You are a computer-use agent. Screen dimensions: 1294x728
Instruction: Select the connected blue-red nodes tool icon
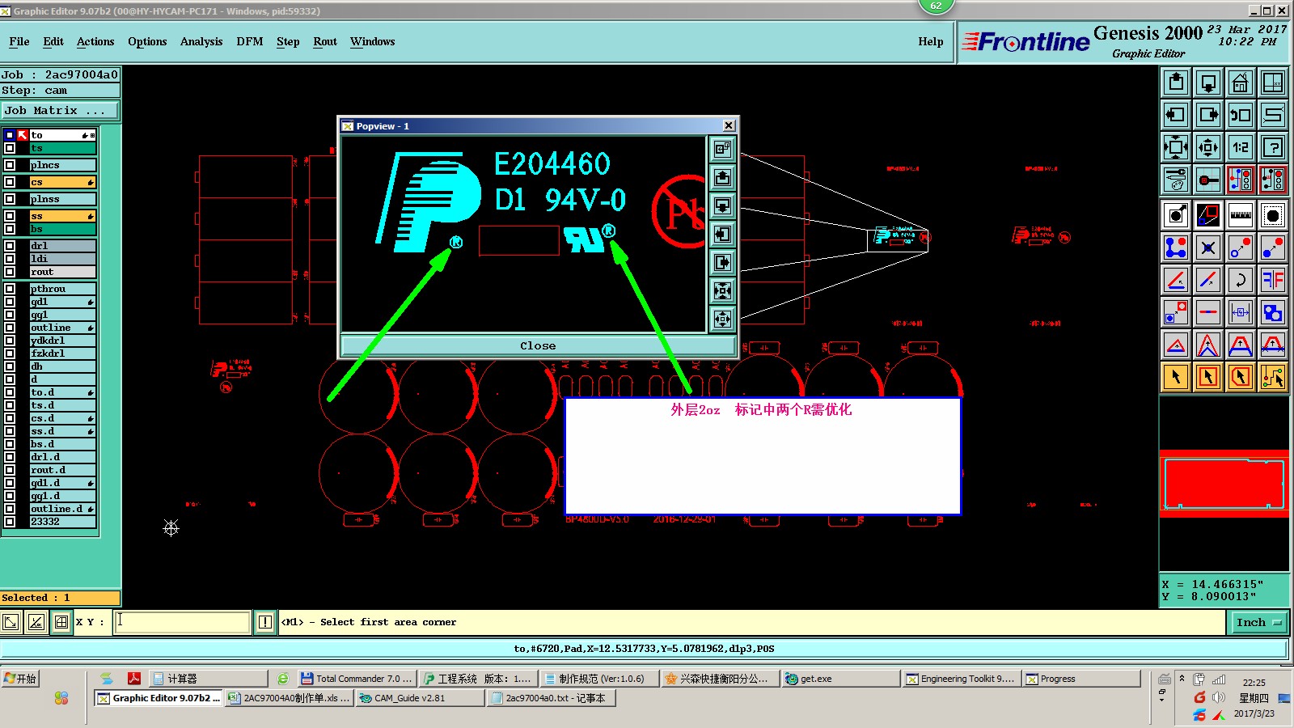tap(1176, 248)
